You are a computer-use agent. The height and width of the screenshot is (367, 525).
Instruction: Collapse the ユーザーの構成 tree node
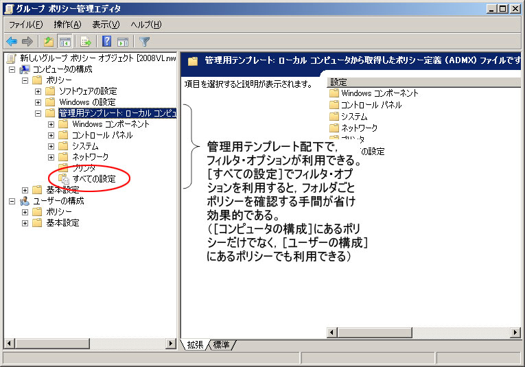[12, 201]
